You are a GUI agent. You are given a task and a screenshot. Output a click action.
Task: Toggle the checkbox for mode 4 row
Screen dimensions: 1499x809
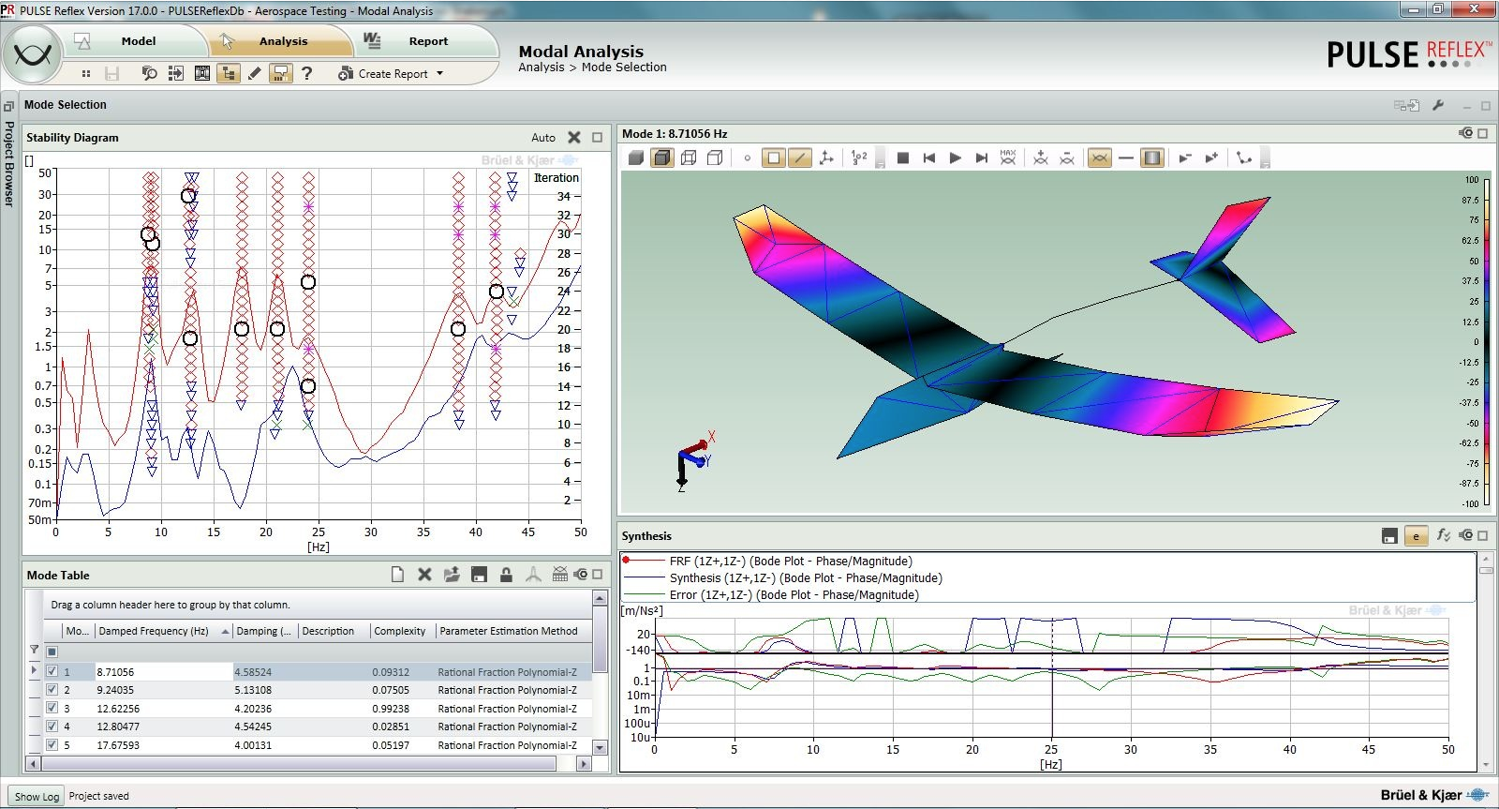point(52,727)
